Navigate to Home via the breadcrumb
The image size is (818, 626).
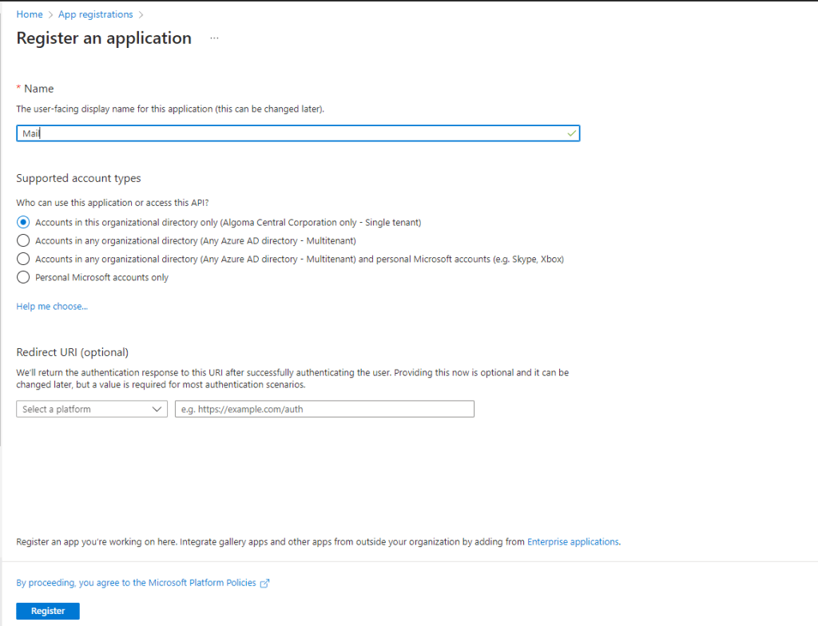(29, 14)
